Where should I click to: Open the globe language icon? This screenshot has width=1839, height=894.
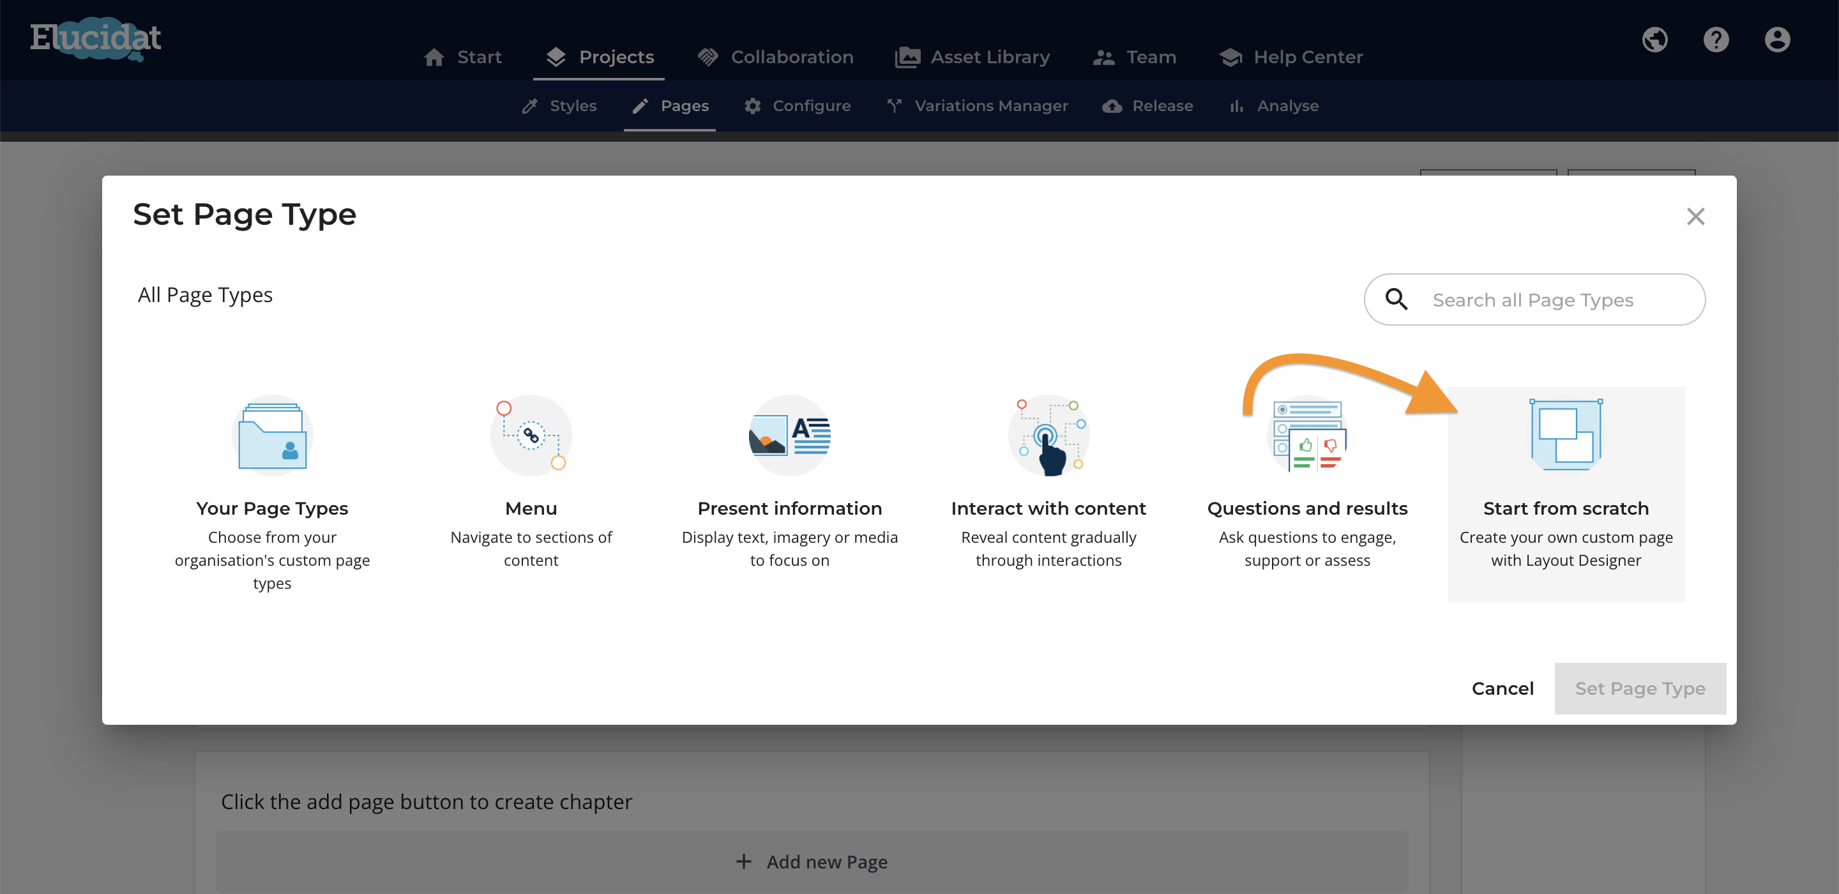click(1655, 40)
